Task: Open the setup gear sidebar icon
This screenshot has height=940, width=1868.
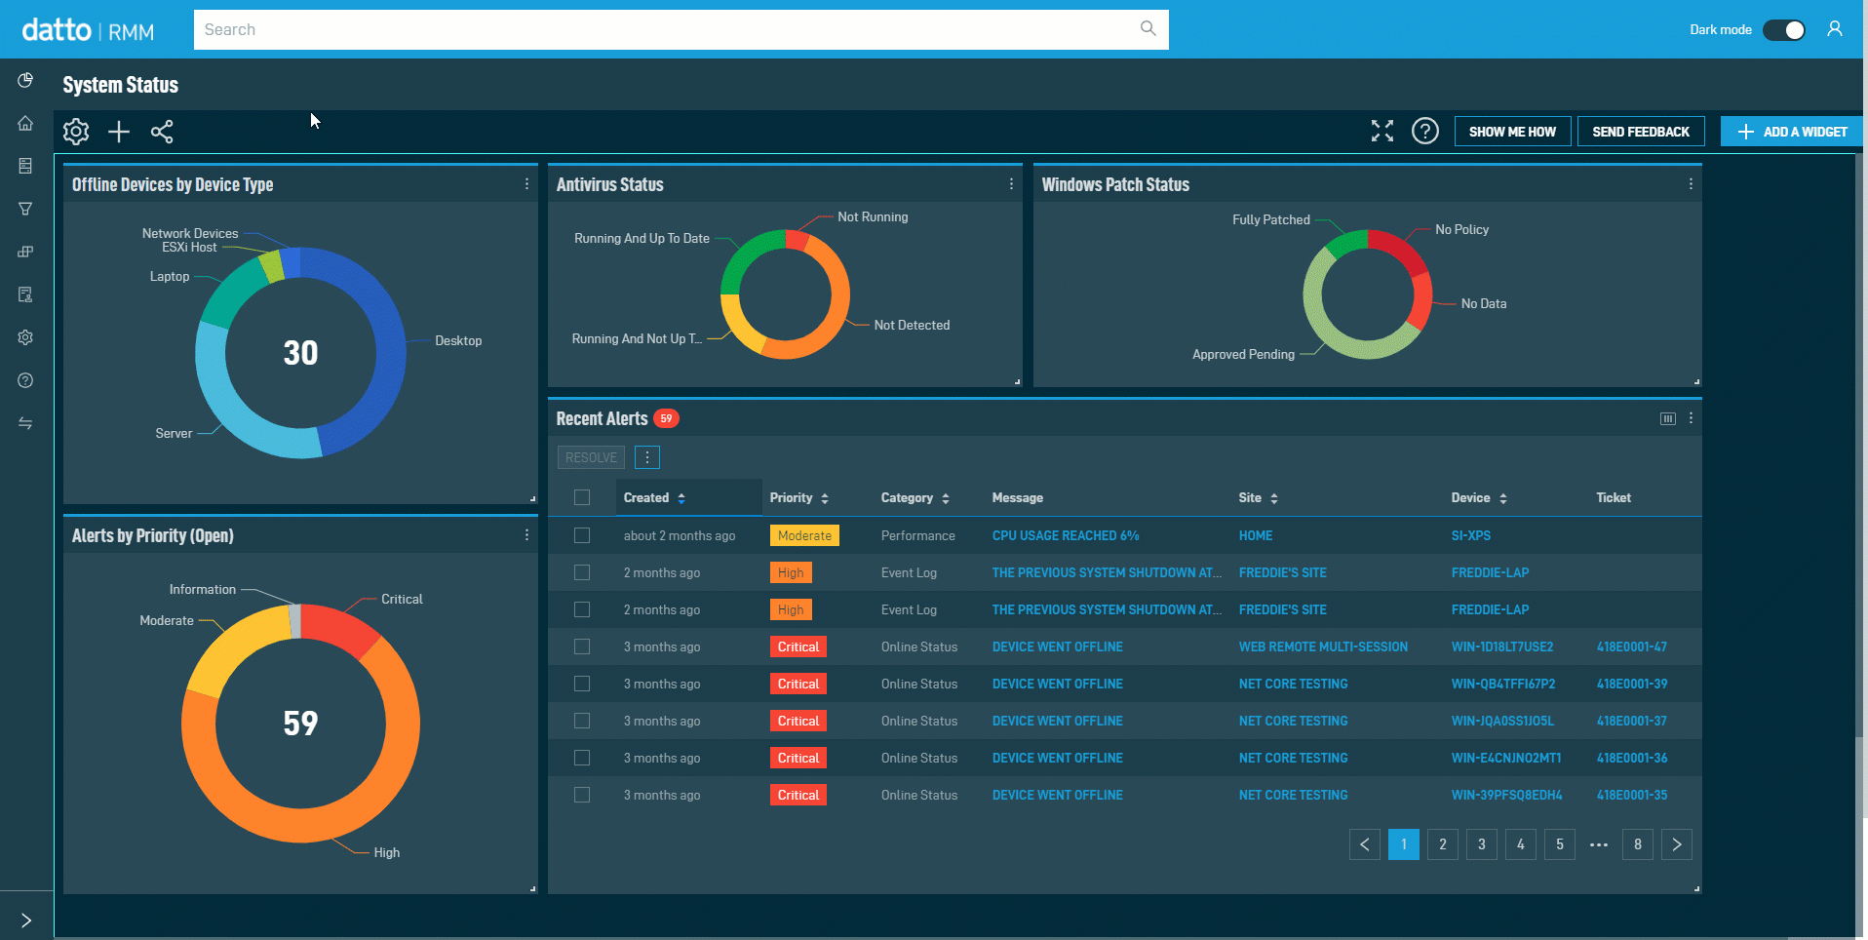Action: point(25,337)
